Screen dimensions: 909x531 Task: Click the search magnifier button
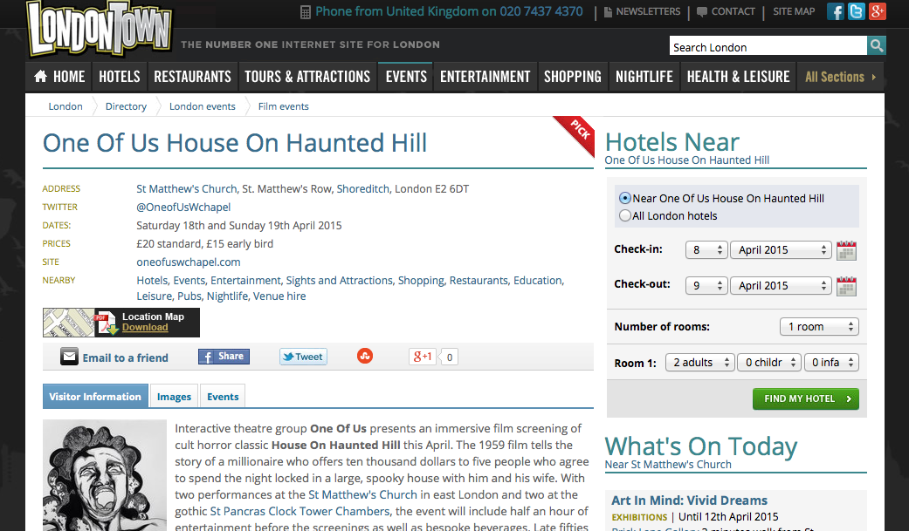click(x=877, y=46)
